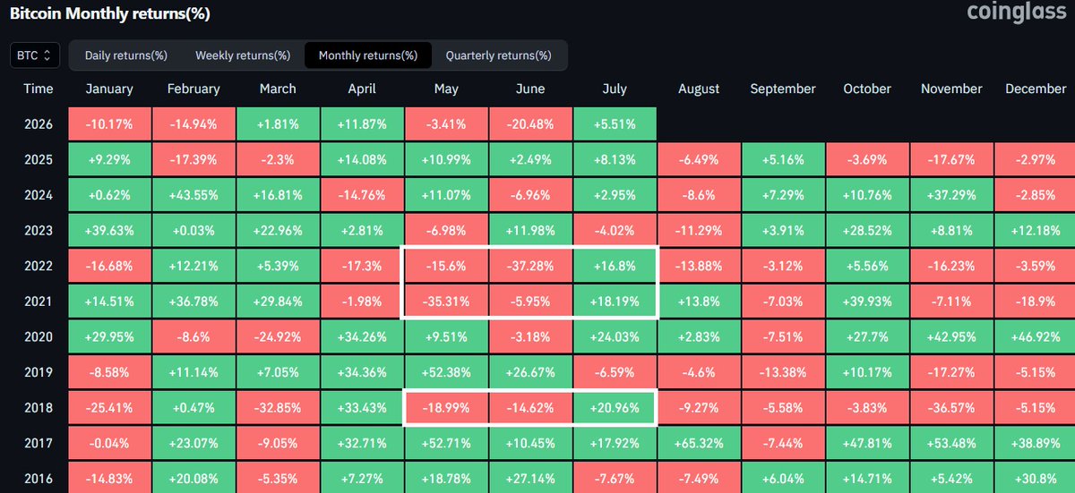Click the +65.32% August 2017 cell
Image resolution: width=1075 pixels, height=493 pixels.
point(699,444)
